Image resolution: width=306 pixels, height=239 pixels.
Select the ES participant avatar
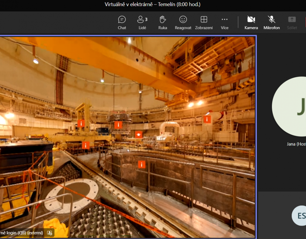(x=299, y=216)
